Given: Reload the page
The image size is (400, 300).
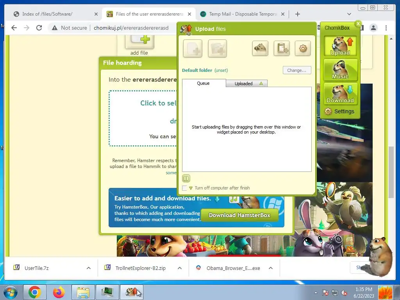Looking at the screenshot, I should point(39,28).
